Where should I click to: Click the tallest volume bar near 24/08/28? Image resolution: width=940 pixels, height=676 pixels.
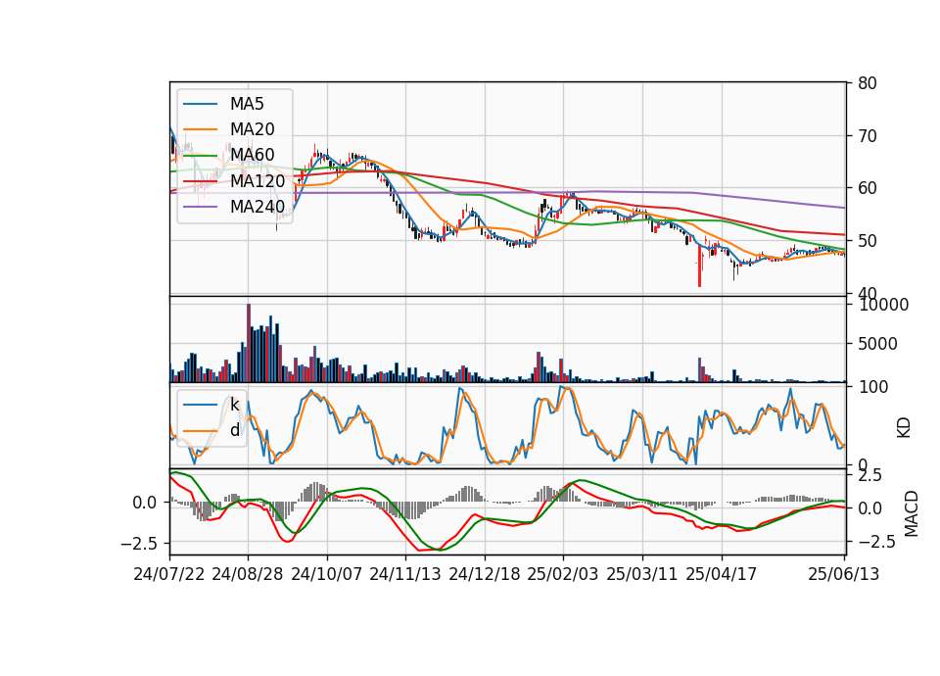click(249, 343)
